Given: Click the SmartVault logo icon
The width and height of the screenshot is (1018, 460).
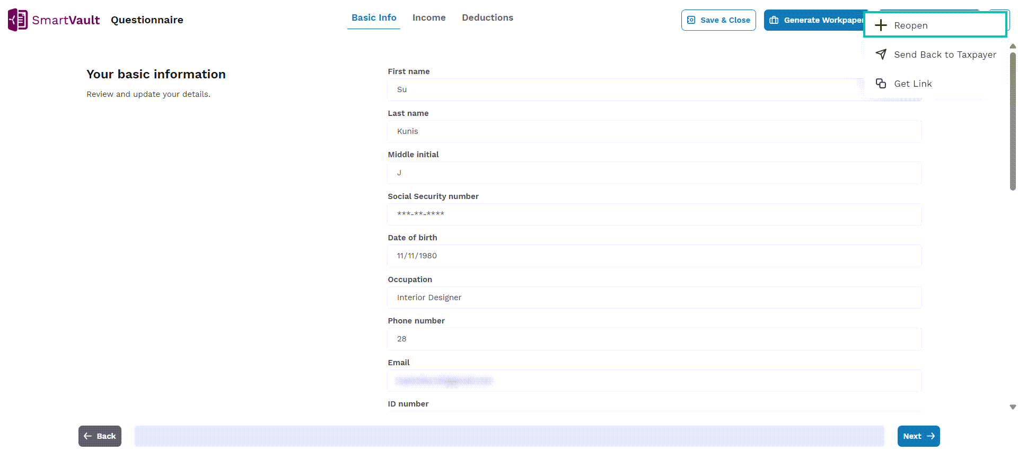Looking at the screenshot, I should 17,20.
